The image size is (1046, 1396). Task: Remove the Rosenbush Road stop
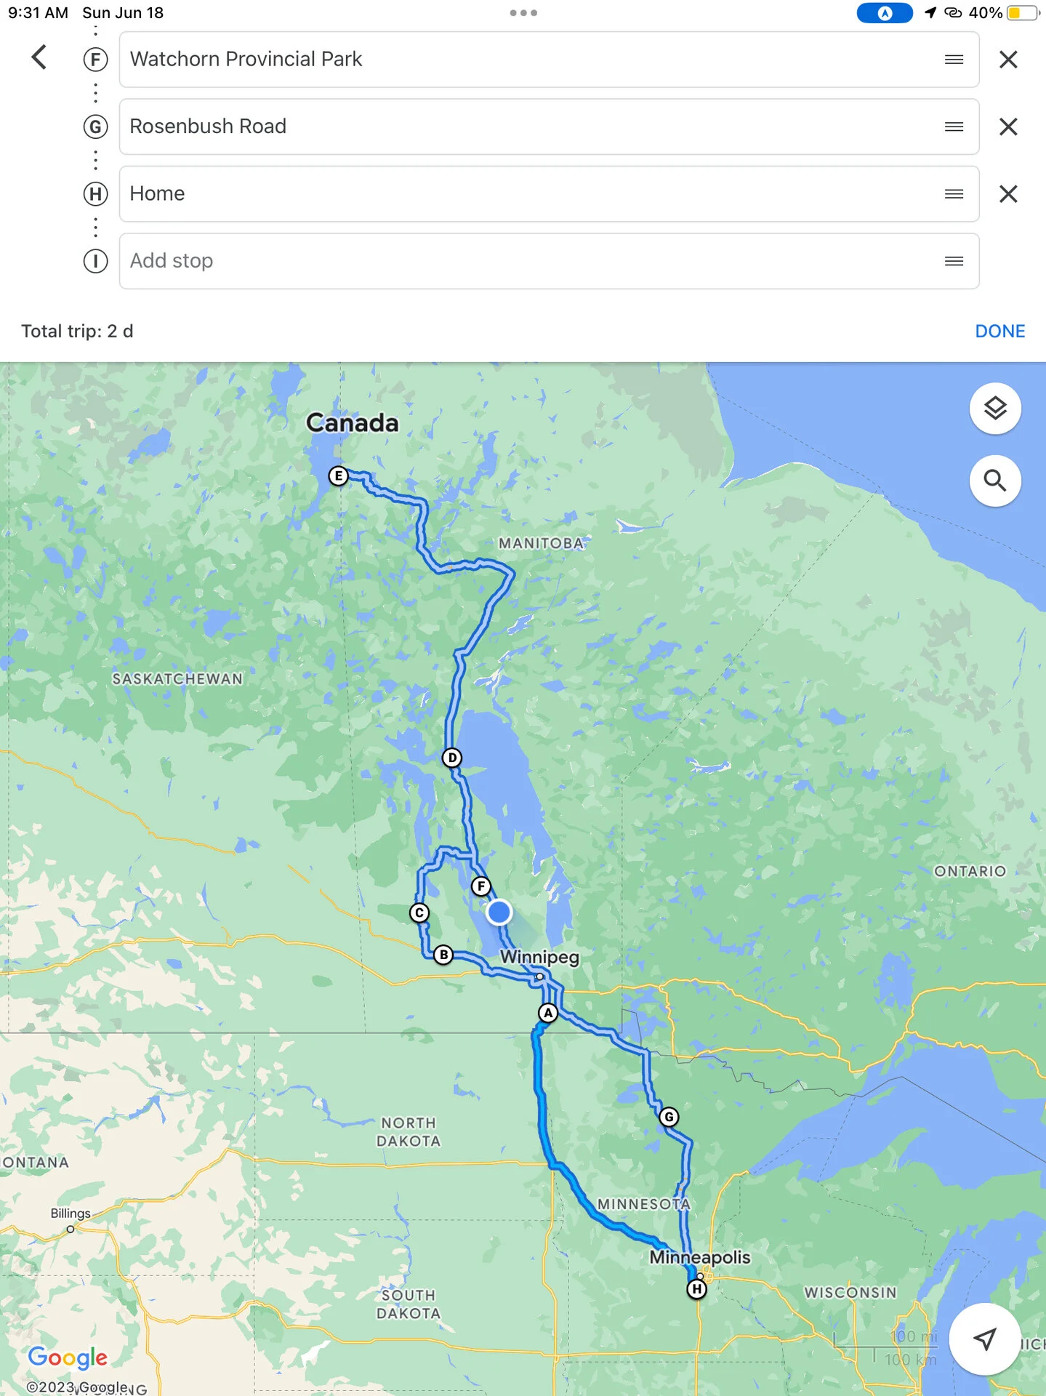point(1008,127)
